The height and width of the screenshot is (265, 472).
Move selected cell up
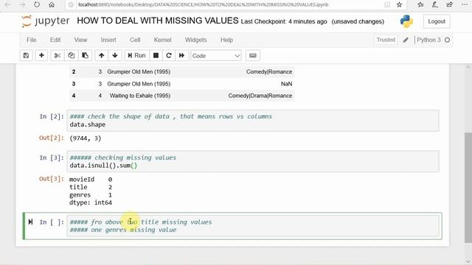coord(102,56)
